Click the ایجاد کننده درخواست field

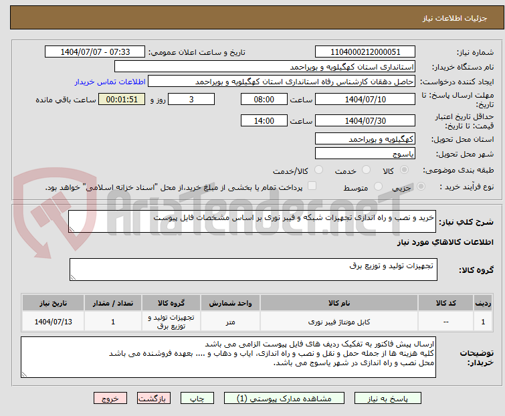tap(282, 82)
